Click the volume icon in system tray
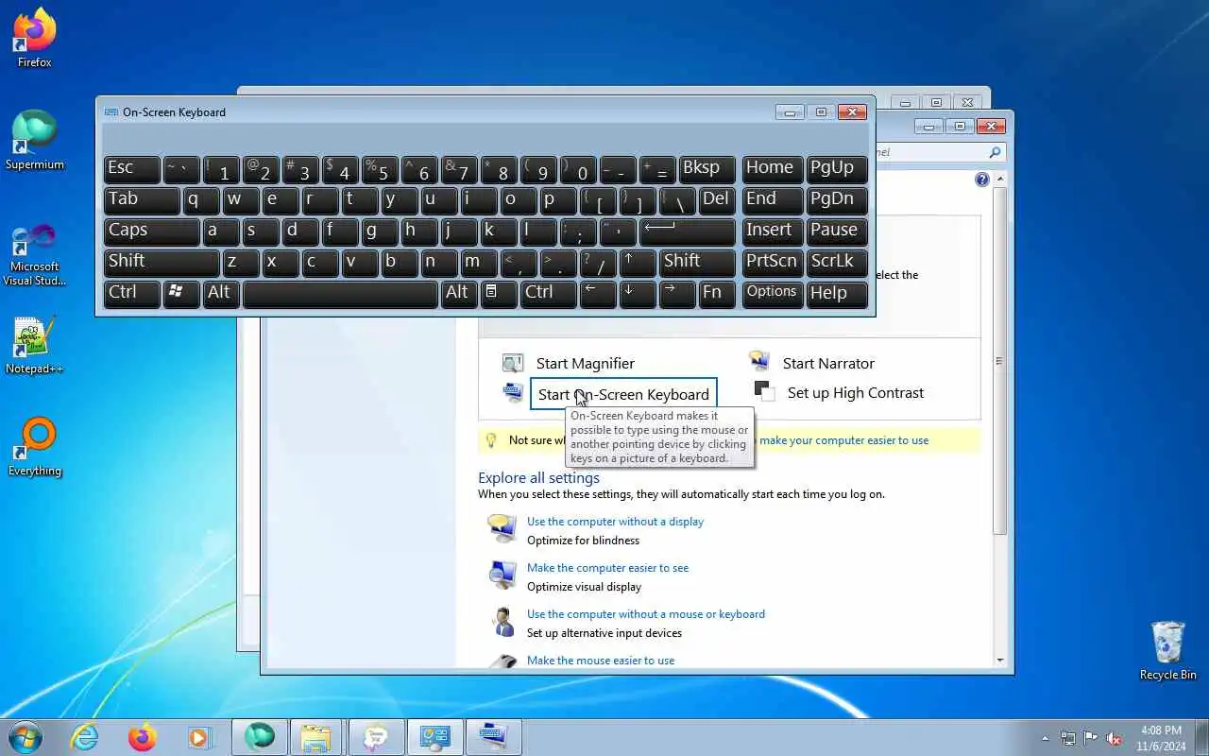Image resolution: width=1209 pixels, height=756 pixels. (x=1114, y=738)
